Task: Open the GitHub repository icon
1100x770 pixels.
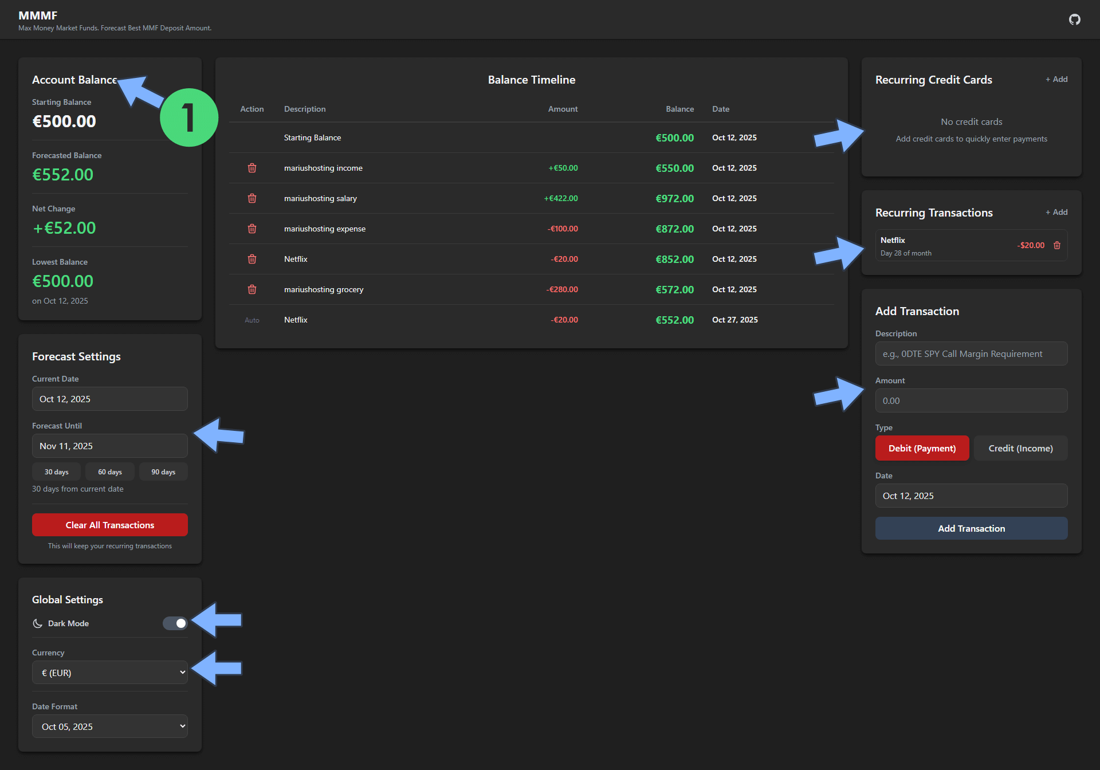Action: [x=1074, y=19]
